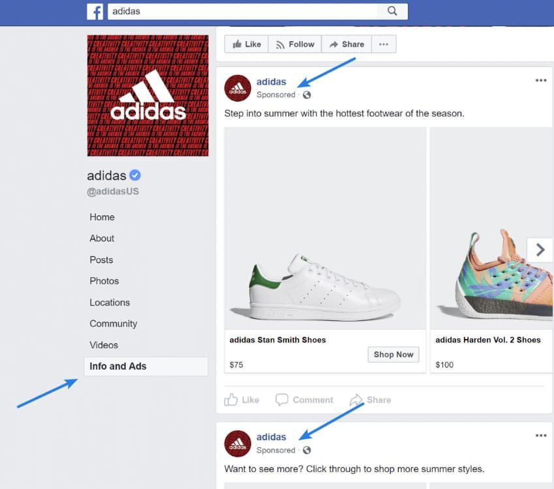This screenshot has height=489, width=554.
Task: Click the $100 price text
Action: (x=444, y=364)
